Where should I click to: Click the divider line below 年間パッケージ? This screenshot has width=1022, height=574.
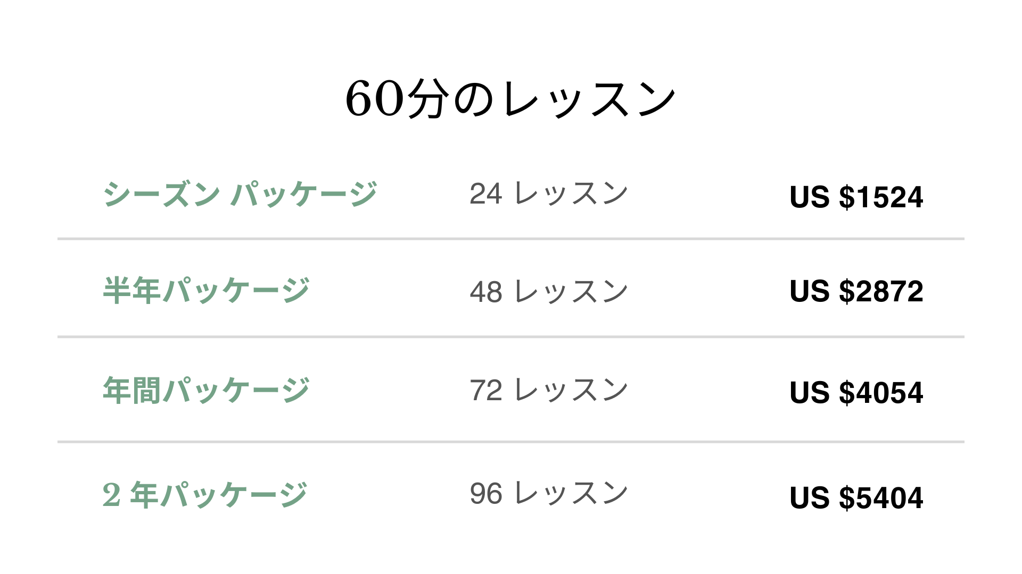point(511,442)
